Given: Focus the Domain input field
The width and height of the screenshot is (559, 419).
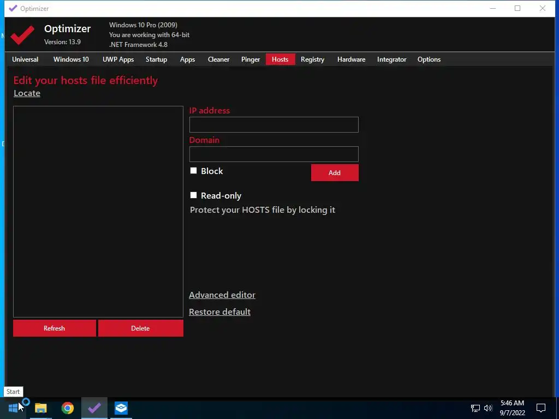Looking at the screenshot, I should [x=274, y=154].
